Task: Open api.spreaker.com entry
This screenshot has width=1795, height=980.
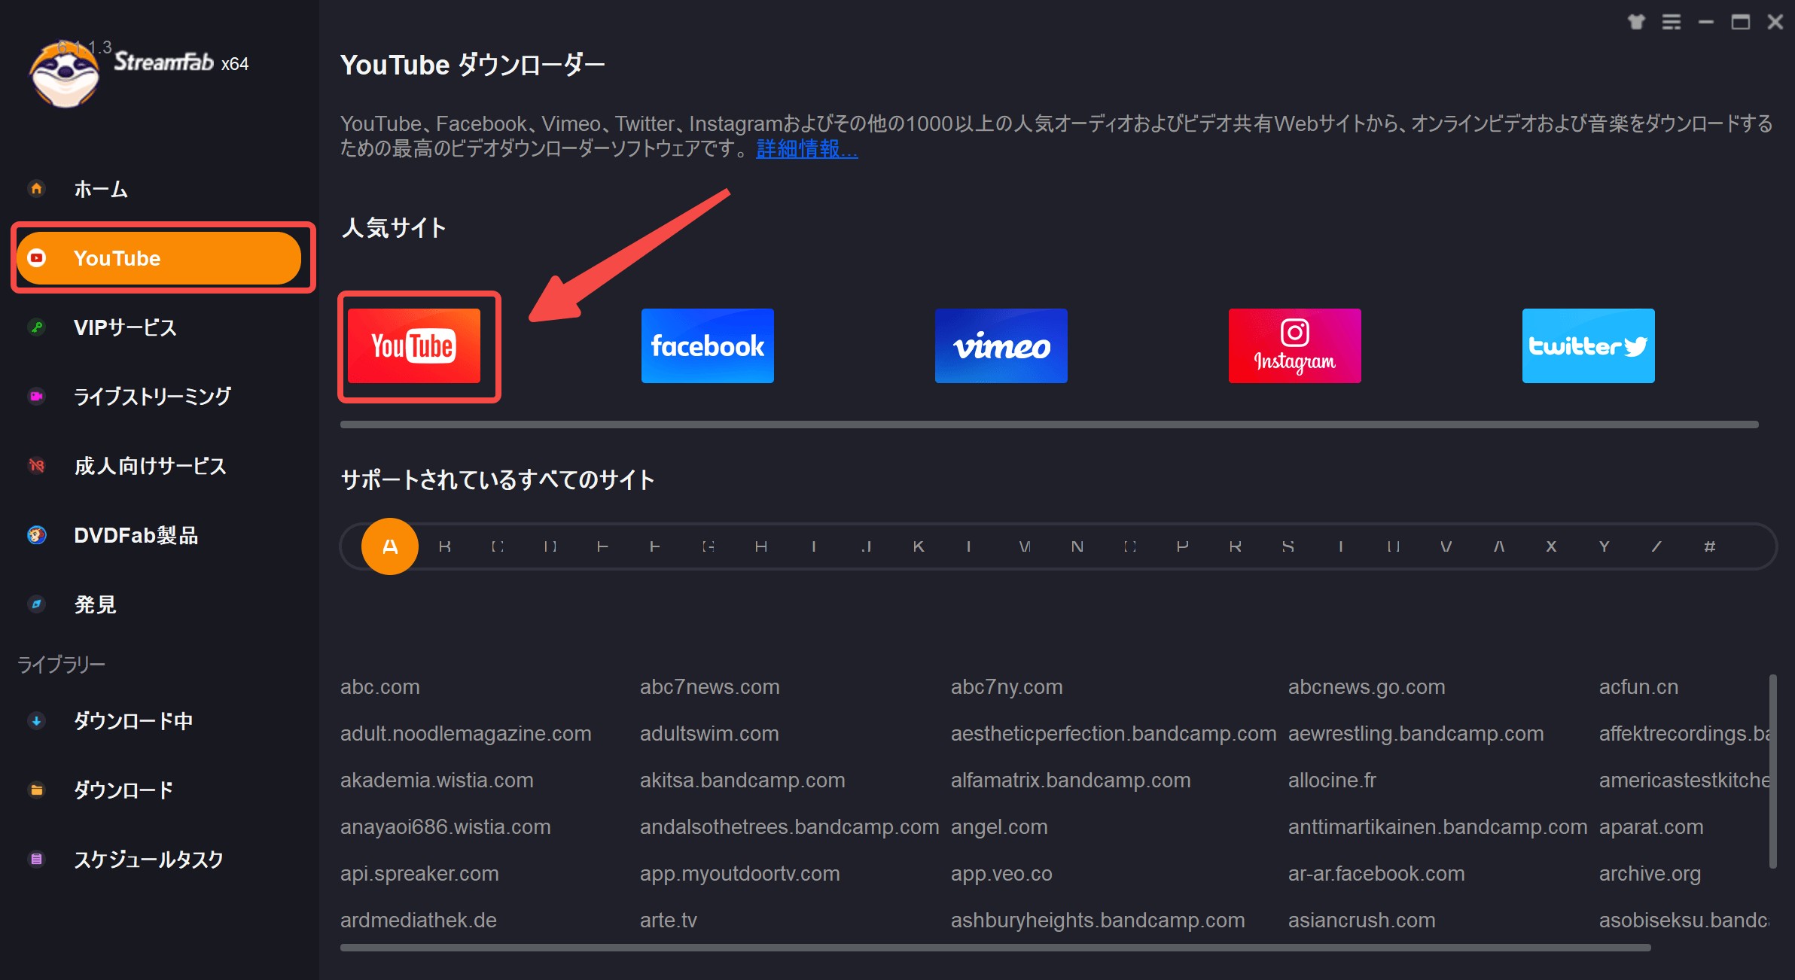Action: pyautogui.click(x=419, y=873)
